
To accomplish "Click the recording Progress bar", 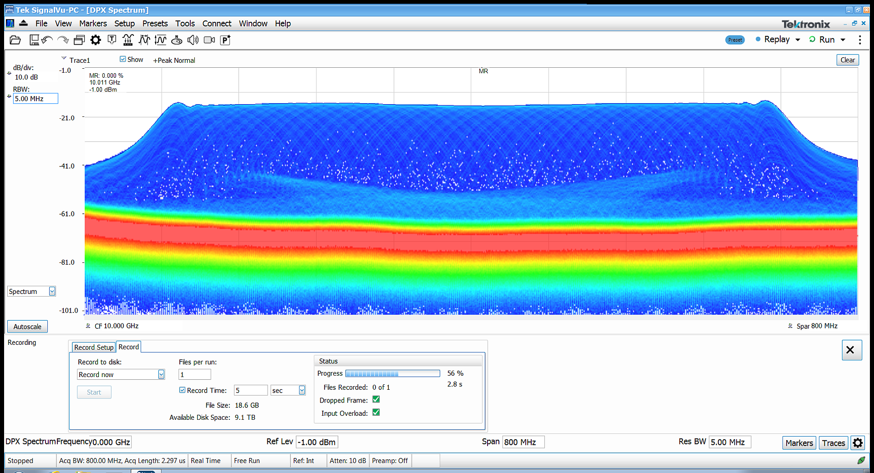I will [392, 373].
